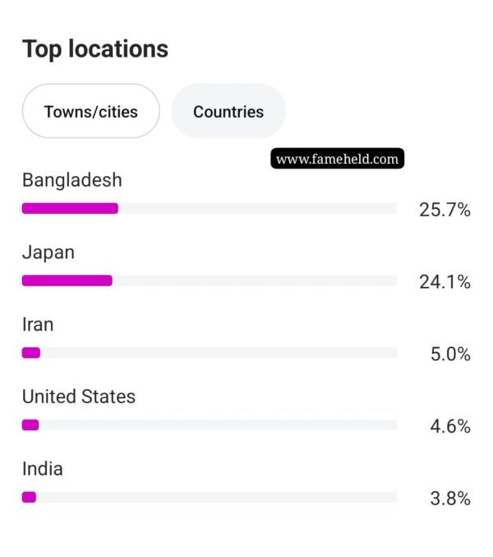
Task: Click the India magenta progress bar
Action: click(29, 497)
